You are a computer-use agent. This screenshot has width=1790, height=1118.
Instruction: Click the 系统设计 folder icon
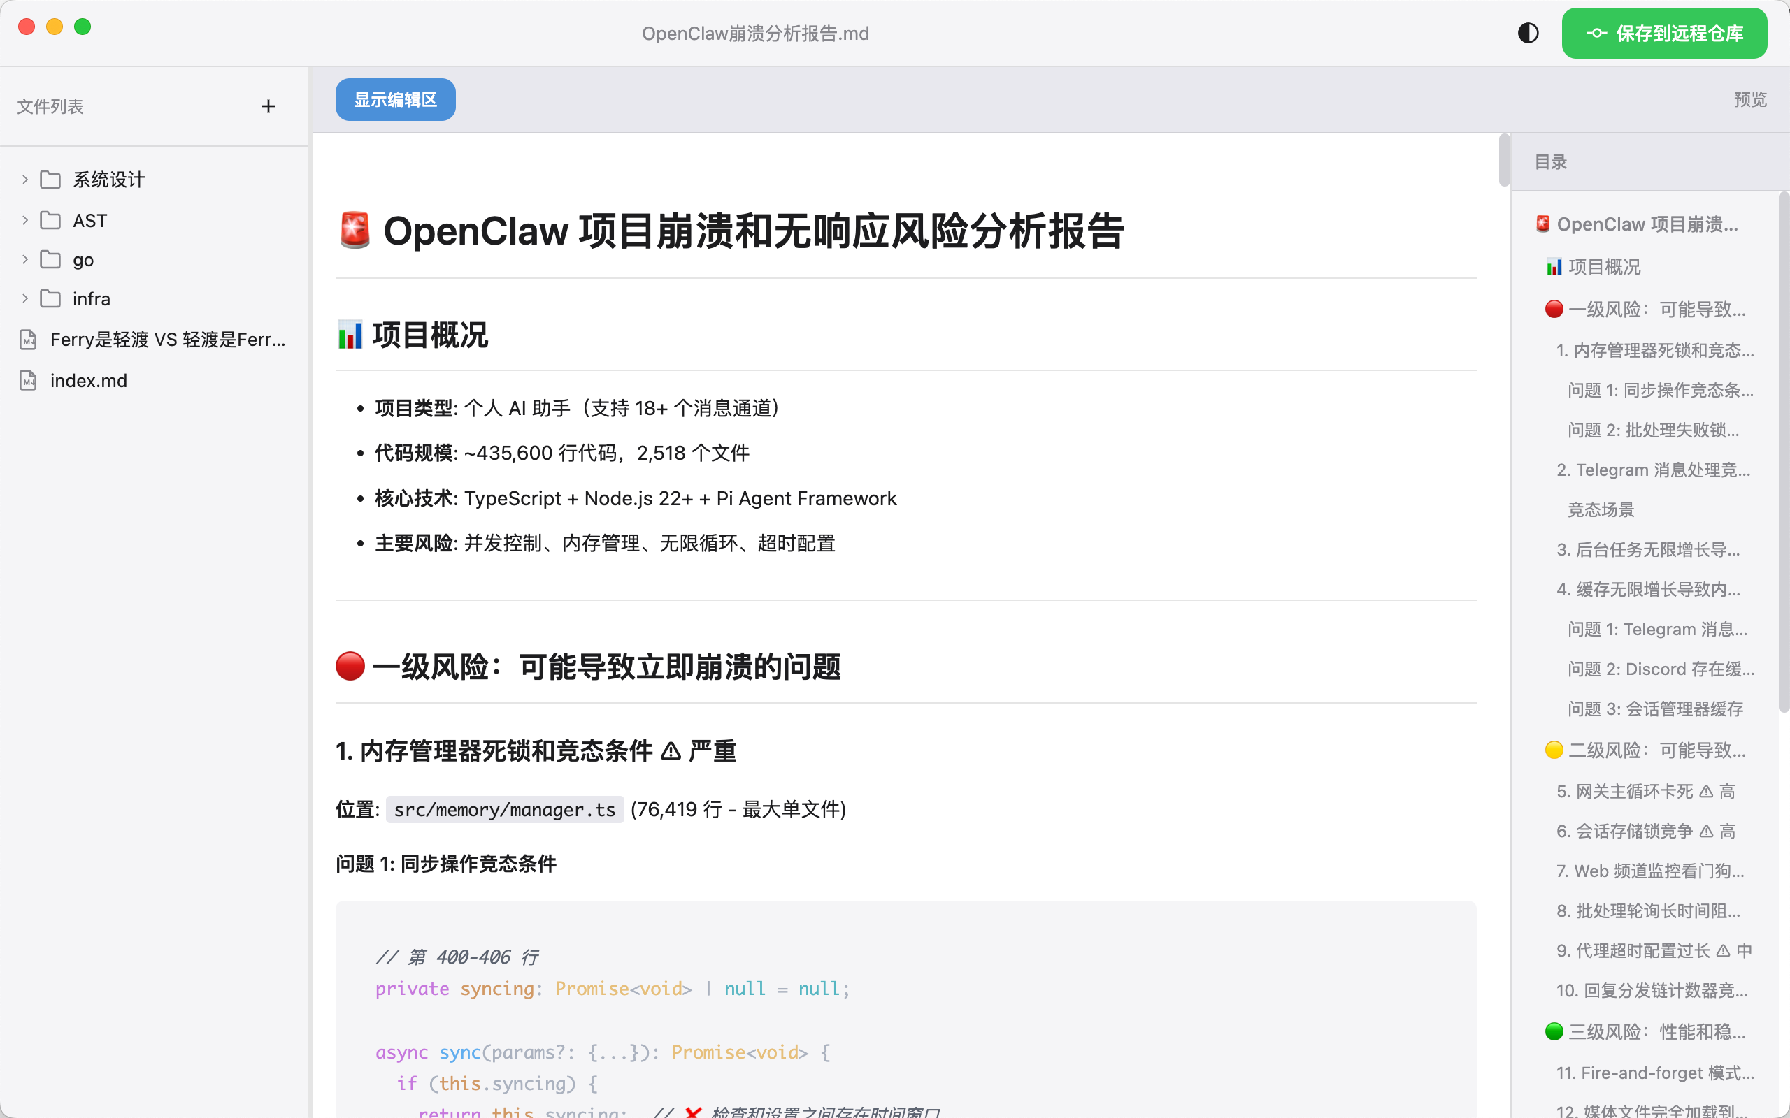(50, 180)
